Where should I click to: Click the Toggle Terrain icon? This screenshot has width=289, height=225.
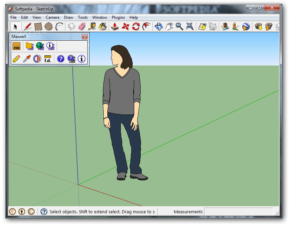click(x=213, y=27)
